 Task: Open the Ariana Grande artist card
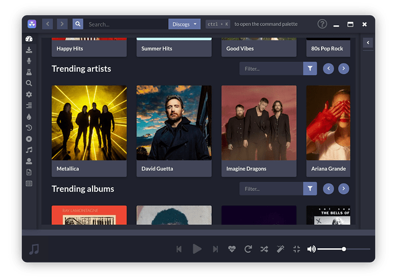click(329, 131)
